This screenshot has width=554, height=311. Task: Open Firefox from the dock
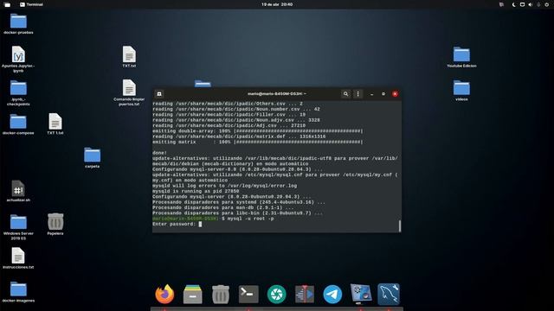pos(164,294)
